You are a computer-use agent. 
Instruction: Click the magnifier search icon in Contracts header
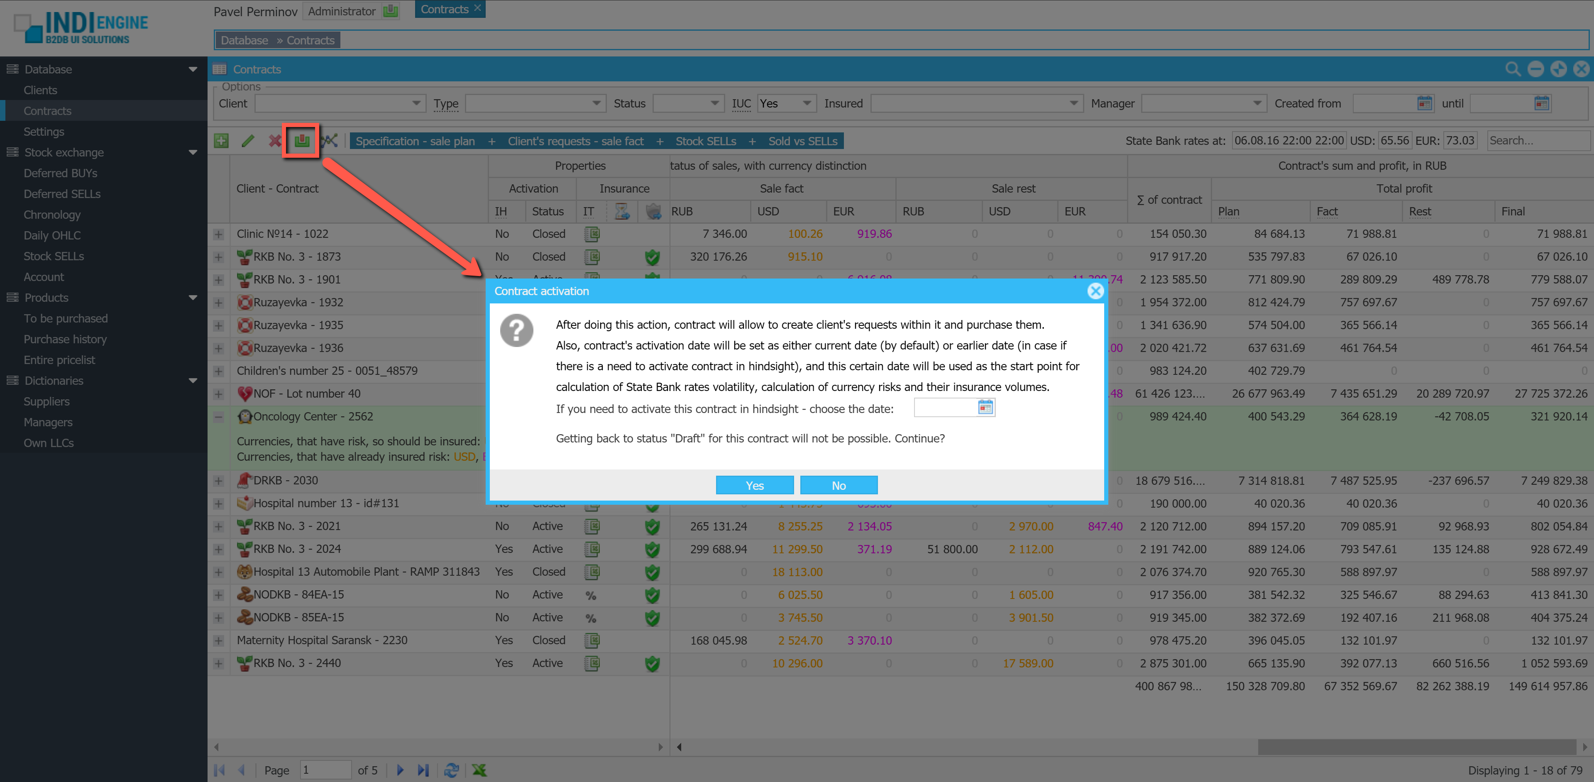(x=1512, y=69)
